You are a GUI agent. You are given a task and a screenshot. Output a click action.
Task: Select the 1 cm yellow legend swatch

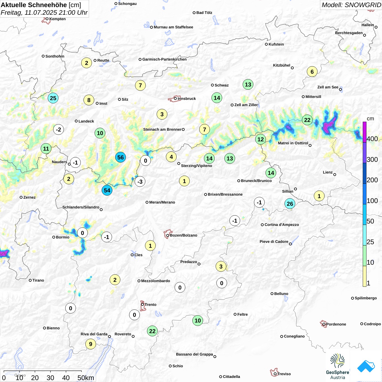click(x=365, y=276)
